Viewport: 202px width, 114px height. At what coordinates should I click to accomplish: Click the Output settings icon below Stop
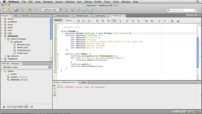55,95
